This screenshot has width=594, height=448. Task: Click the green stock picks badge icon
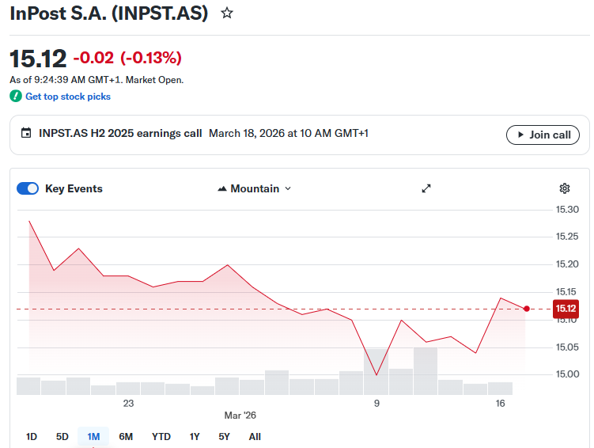click(x=16, y=97)
